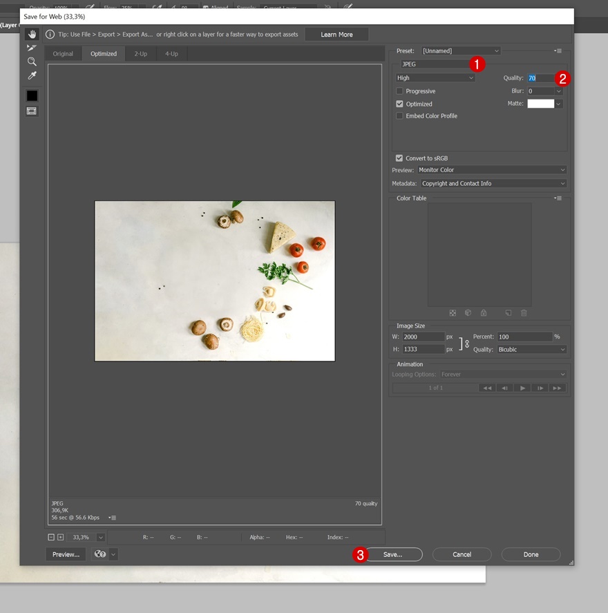Select the Hand tool
Image resolution: width=608 pixels, height=613 pixels.
(x=32, y=35)
